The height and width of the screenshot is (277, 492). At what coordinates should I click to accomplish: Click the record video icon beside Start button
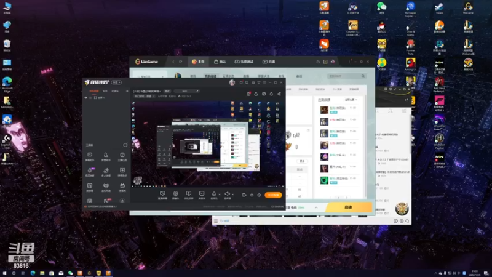tap(244, 195)
